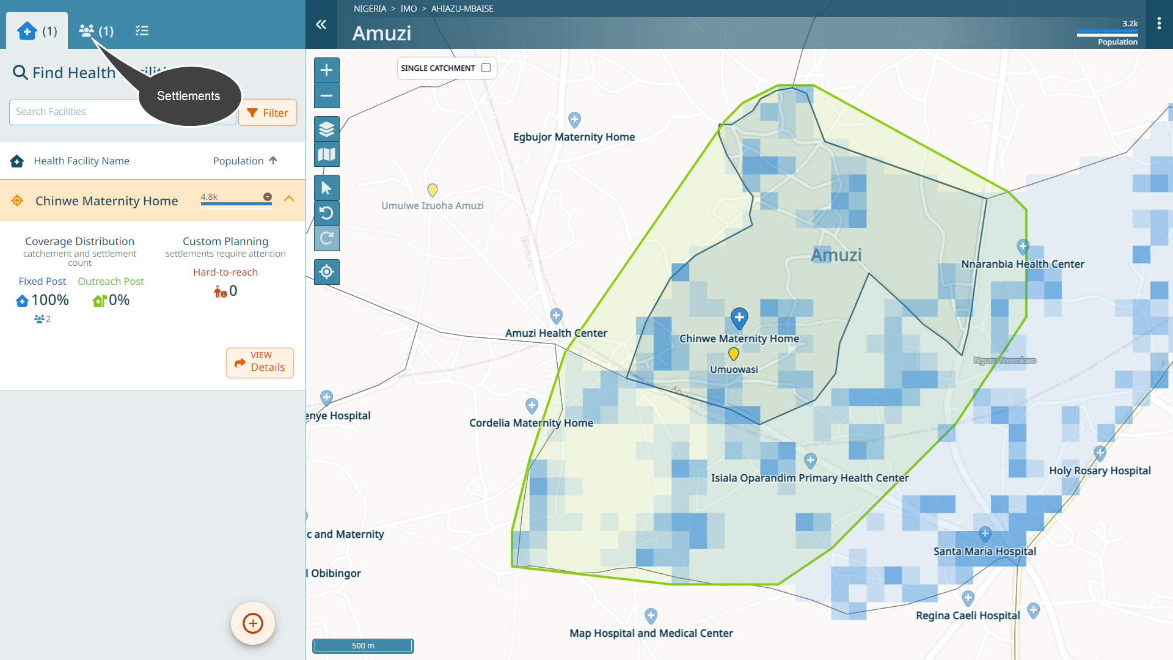Viewport: 1173px width, 660px height.
Task: Click the Map Hospital and Medical Center marker
Action: point(651,615)
